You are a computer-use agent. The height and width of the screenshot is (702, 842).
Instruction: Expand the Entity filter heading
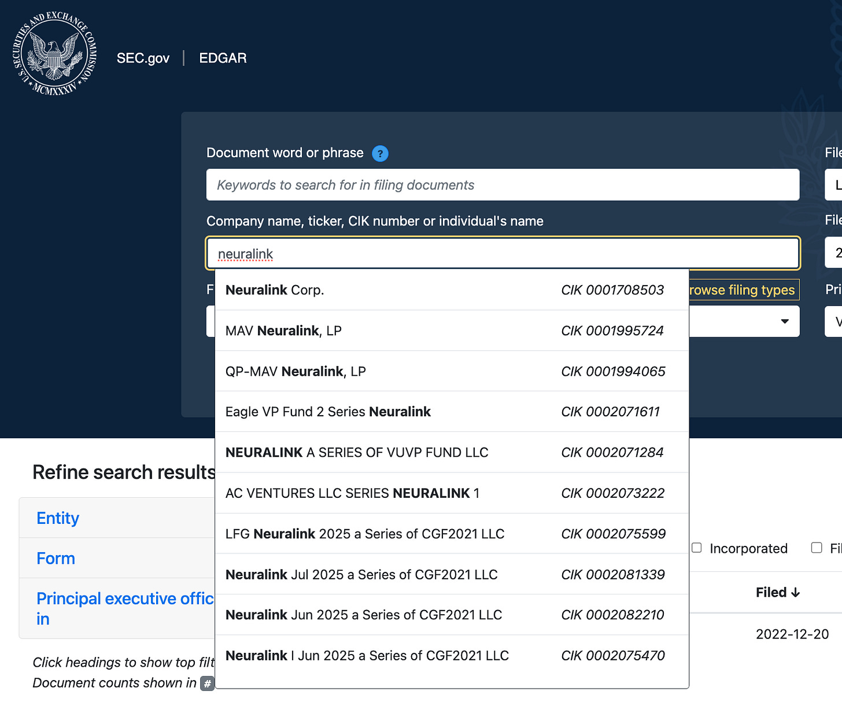[x=58, y=518]
